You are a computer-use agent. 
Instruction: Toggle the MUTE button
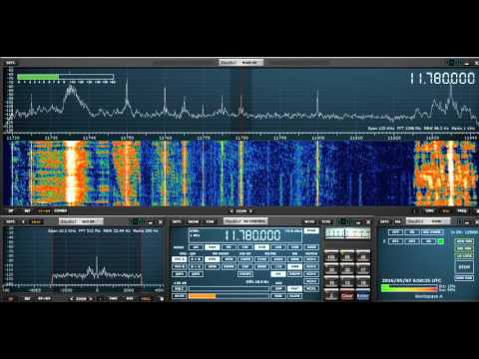180,296
